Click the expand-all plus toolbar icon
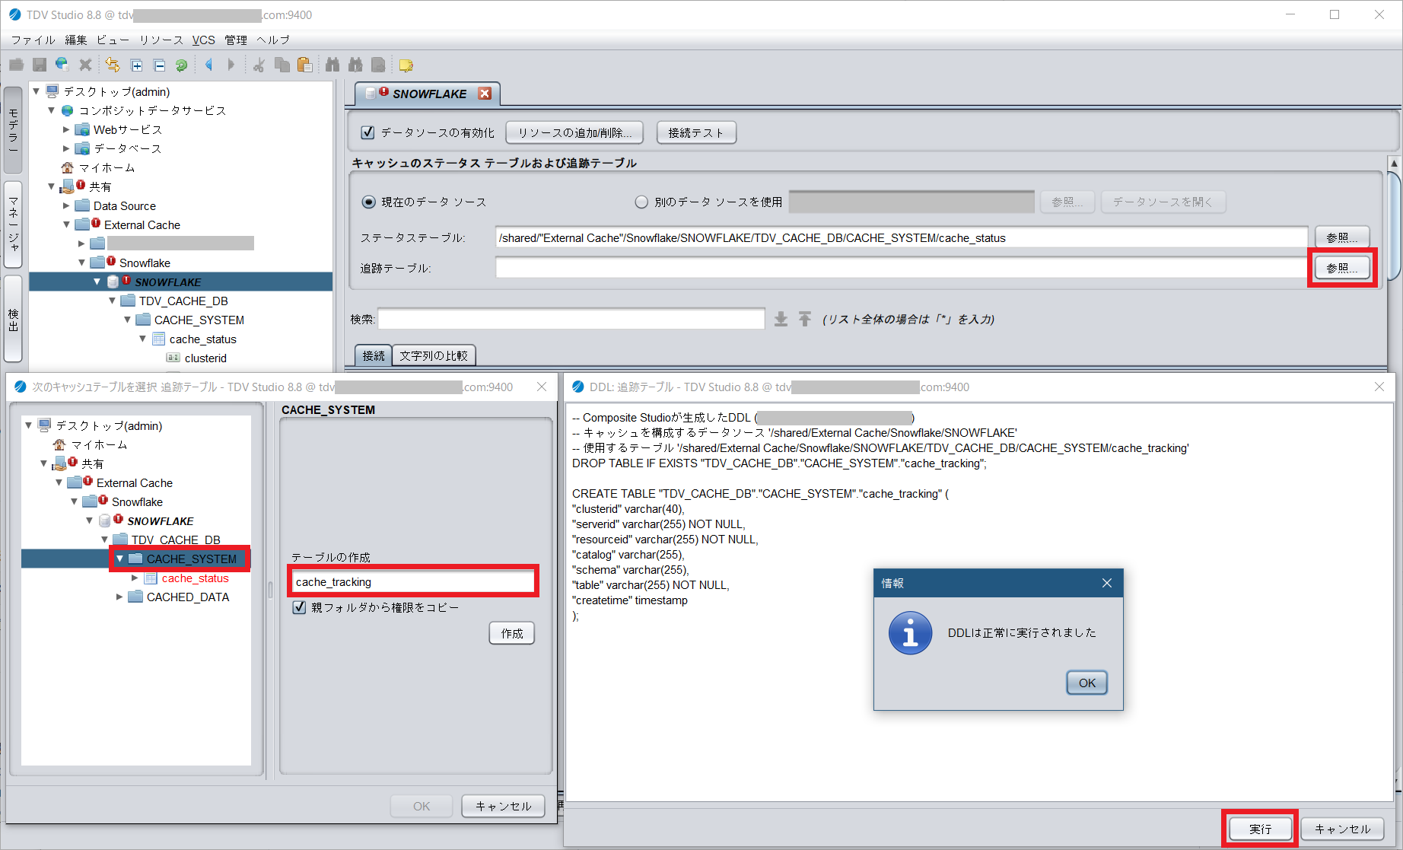Viewport: 1403px width, 850px height. click(136, 65)
